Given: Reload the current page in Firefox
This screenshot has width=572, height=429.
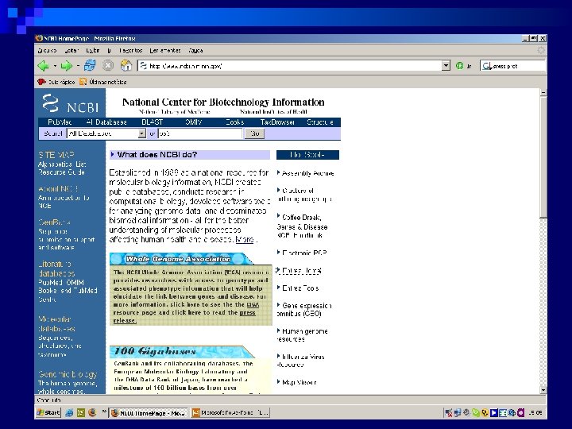Looking at the screenshot, I should (x=89, y=66).
